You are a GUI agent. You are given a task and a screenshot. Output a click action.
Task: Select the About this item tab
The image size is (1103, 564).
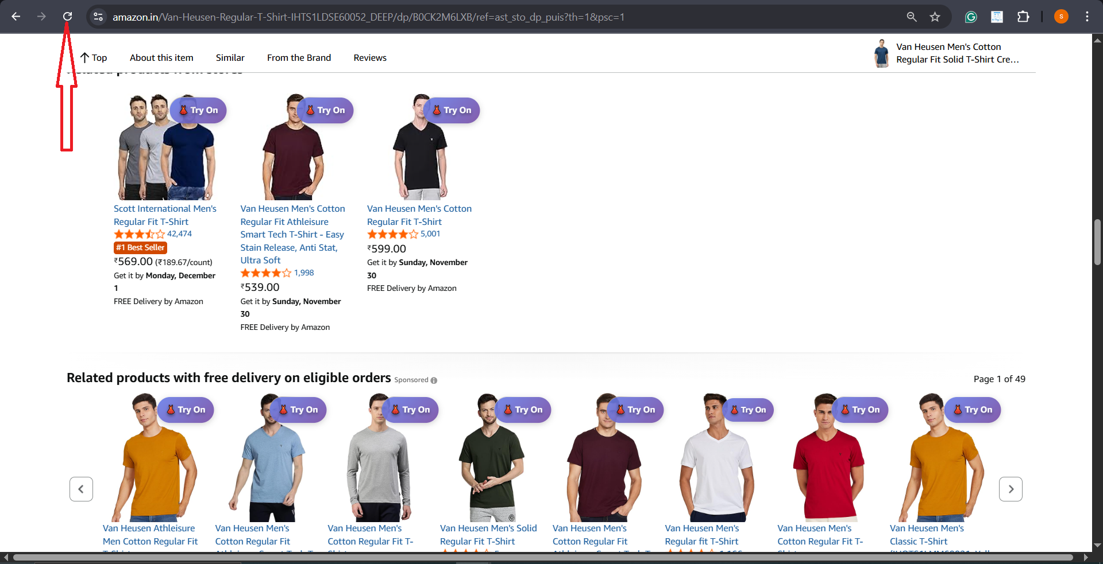point(161,58)
